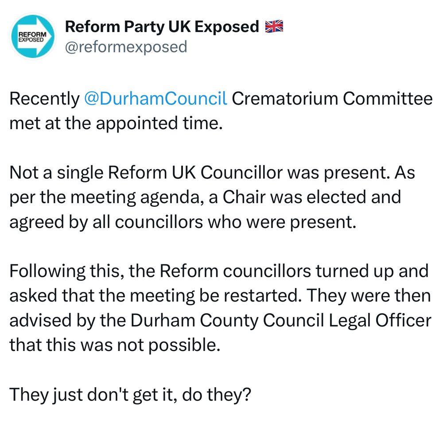This screenshot has height=425, width=443.
Task: Select the line "met at the appointed time."
Action: point(116,123)
